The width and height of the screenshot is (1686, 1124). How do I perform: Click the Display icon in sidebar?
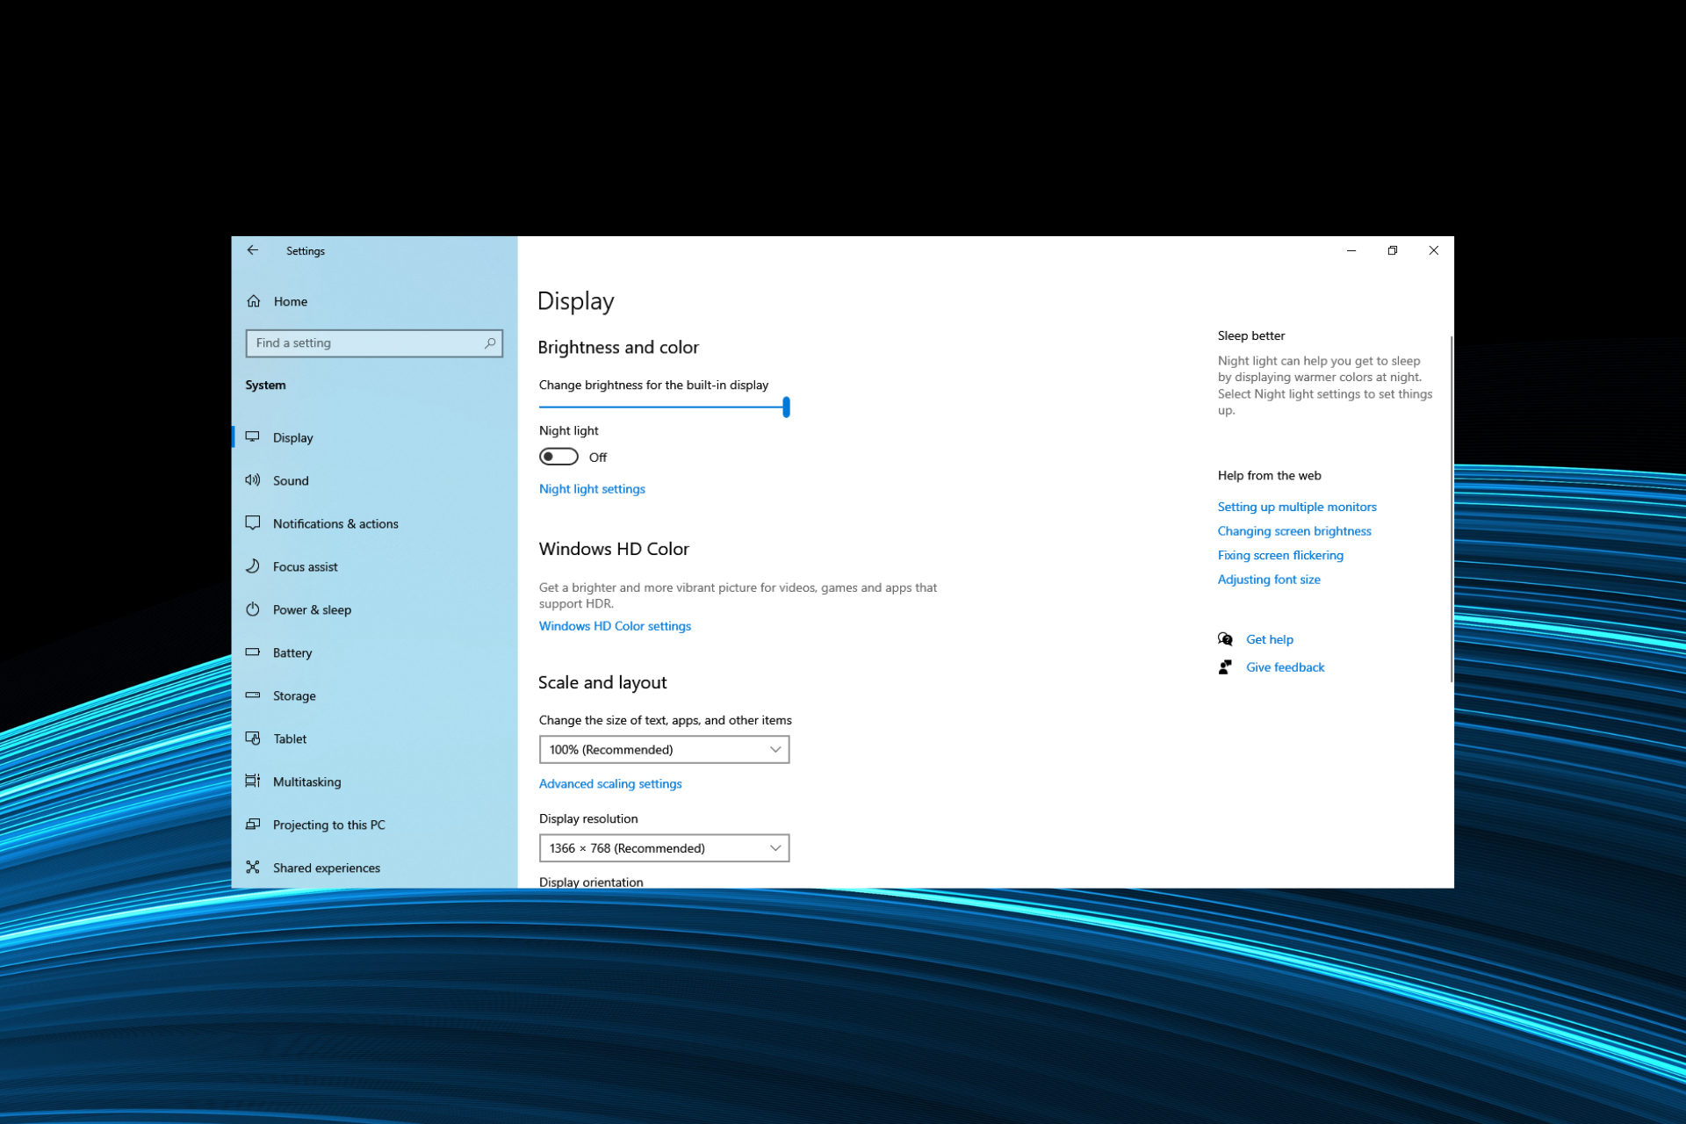[255, 436]
